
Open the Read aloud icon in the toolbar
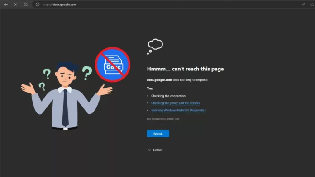304,5
